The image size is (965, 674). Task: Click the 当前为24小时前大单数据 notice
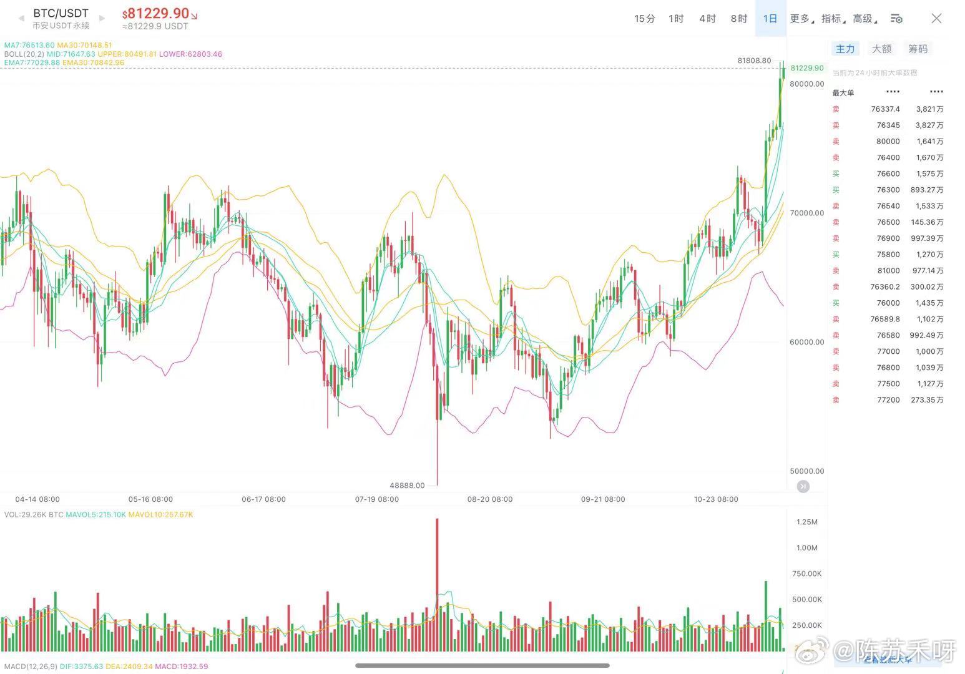tap(874, 73)
